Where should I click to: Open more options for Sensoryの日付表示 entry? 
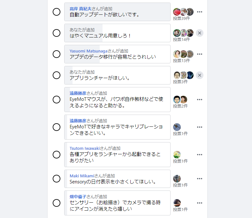tap(200, 179)
